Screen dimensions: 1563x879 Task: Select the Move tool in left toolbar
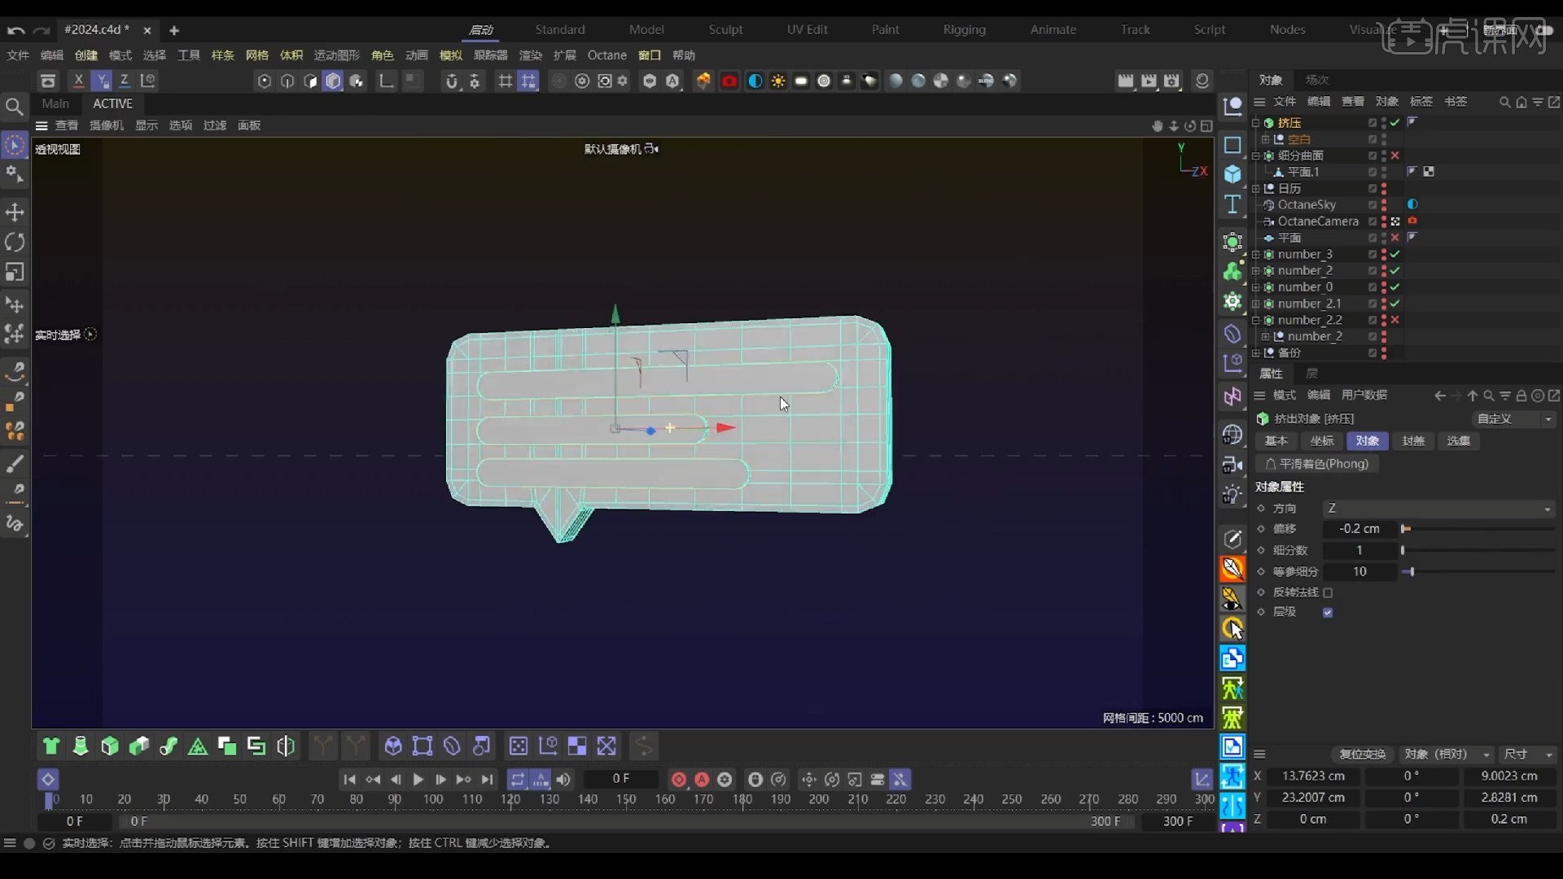tap(15, 212)
